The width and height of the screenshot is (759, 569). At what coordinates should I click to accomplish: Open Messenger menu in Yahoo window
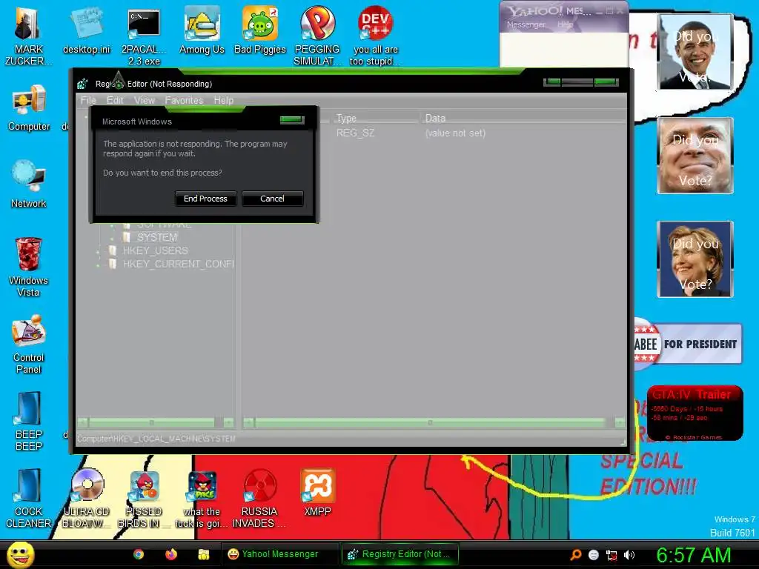click(526, 24)
